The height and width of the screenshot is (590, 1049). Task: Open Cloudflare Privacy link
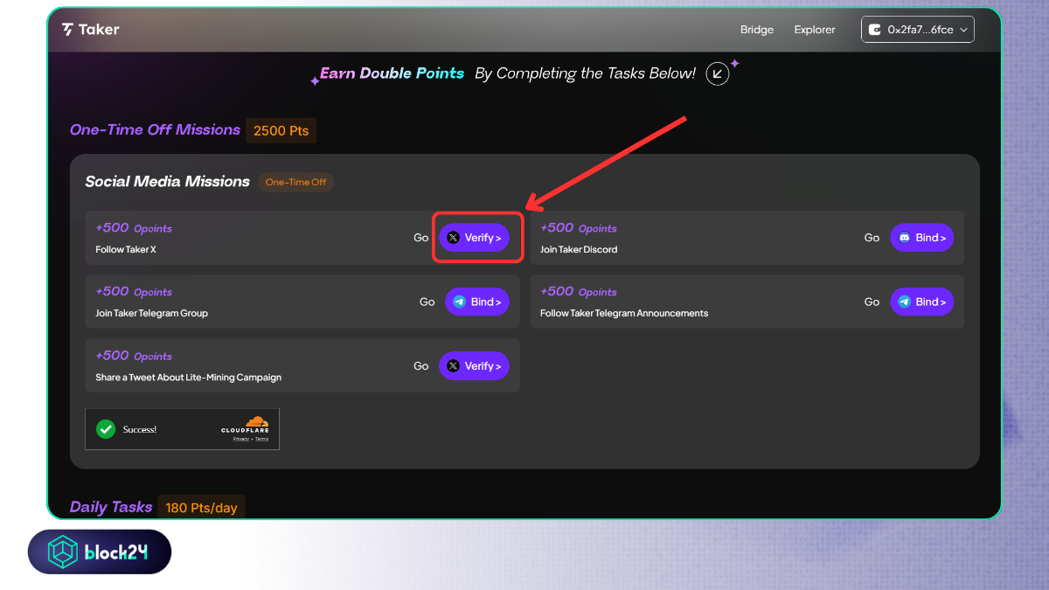click(240, 439)
